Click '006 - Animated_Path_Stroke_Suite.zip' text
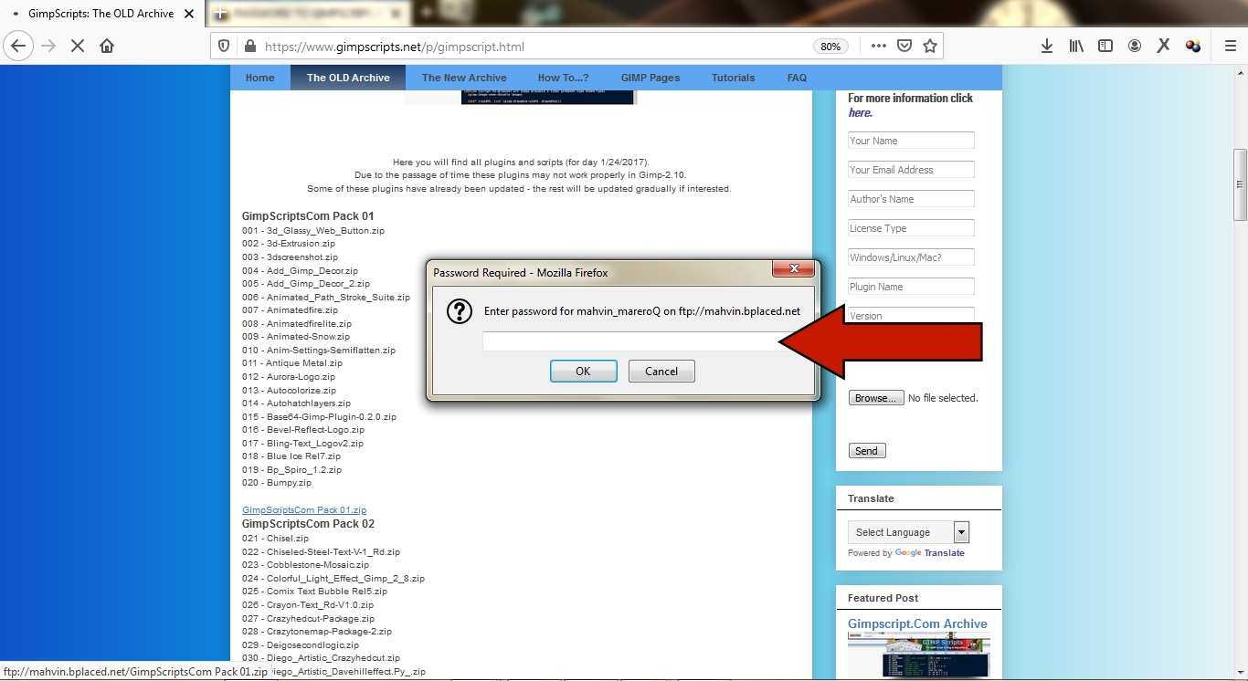This screenshot has width=1248, height=681. (x=326, y=298)
